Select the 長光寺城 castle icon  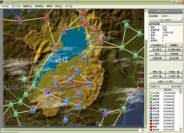point(70,80)
